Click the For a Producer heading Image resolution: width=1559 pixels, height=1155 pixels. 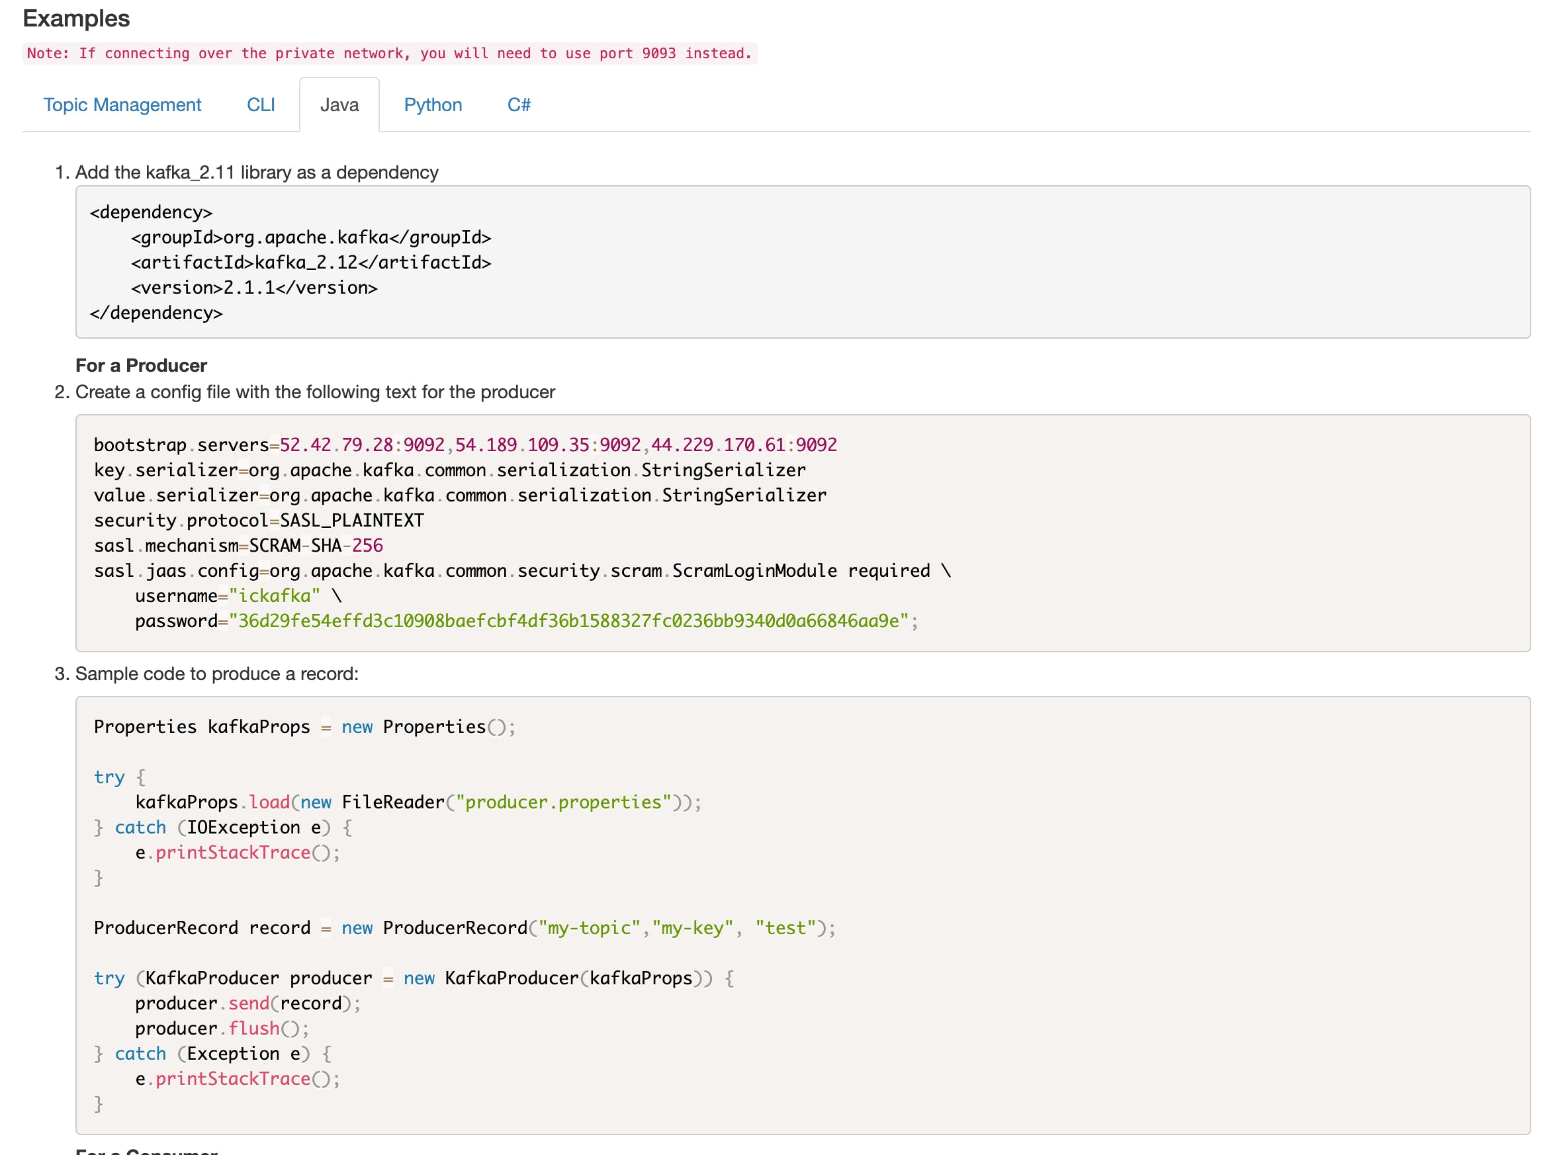click(x=142, y=366)
